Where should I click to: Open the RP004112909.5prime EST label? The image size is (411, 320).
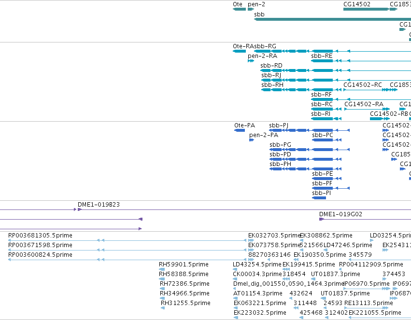(371, 264)
